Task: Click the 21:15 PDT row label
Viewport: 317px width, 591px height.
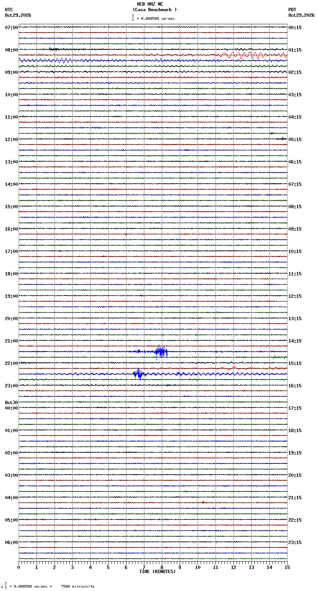Action: pyautogui.click(x=295, y=498)
